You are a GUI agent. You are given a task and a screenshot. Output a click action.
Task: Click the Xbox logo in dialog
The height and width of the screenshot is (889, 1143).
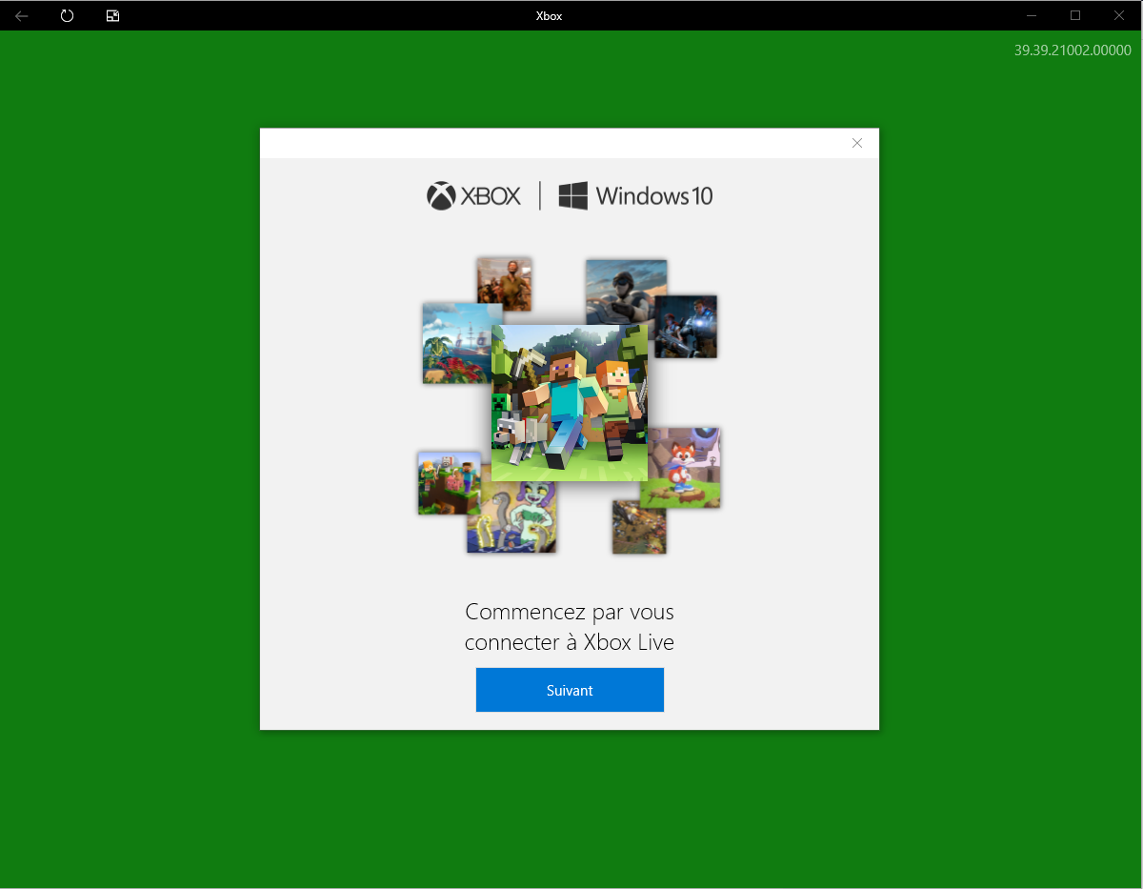474,196
